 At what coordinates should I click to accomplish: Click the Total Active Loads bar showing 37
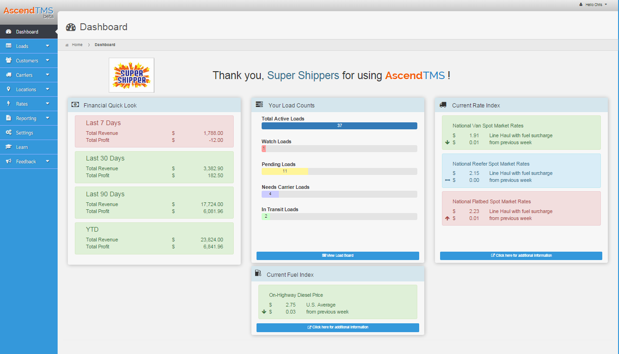(339, 126)
